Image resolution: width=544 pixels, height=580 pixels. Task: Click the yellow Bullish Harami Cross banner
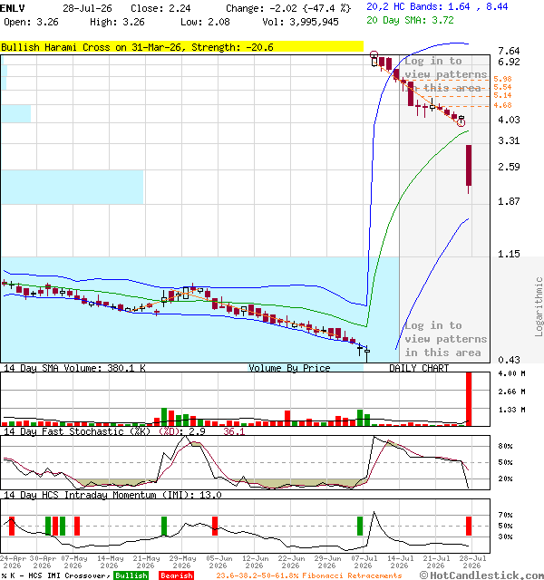click(181, 47)
